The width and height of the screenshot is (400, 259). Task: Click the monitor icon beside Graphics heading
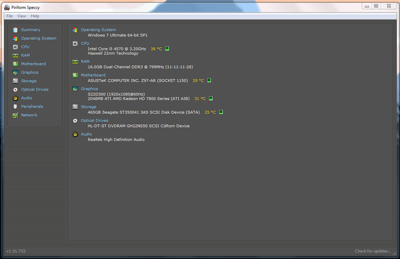point(75,89)
